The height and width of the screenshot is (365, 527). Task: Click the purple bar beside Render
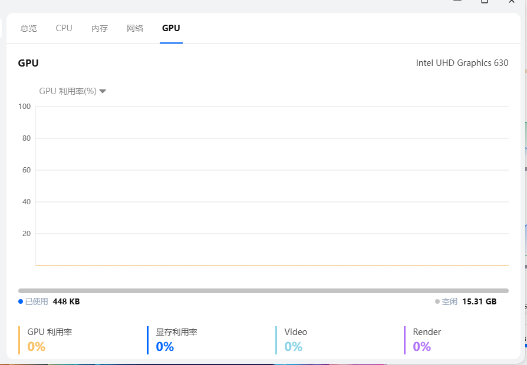pyautogui.click(x=405, y=340)
